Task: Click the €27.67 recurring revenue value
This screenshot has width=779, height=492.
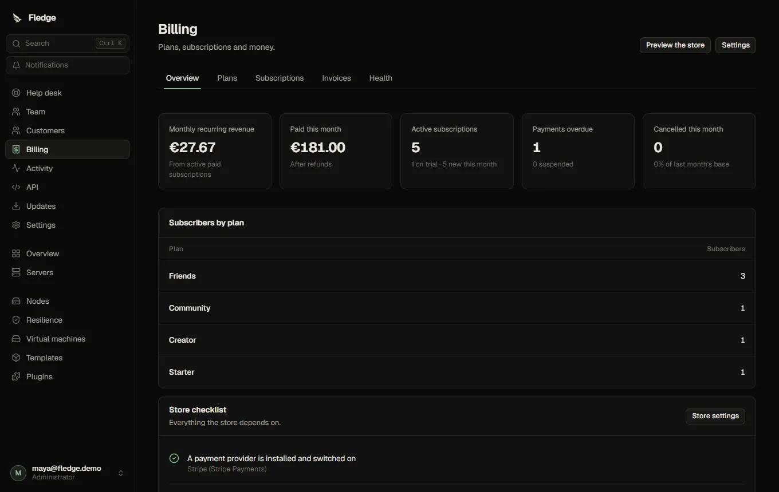Action: pos(192,148)
